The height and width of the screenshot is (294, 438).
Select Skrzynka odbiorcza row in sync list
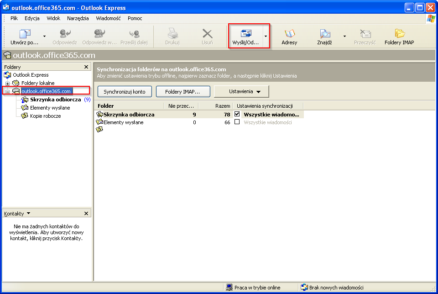click(x=199, y=114)
